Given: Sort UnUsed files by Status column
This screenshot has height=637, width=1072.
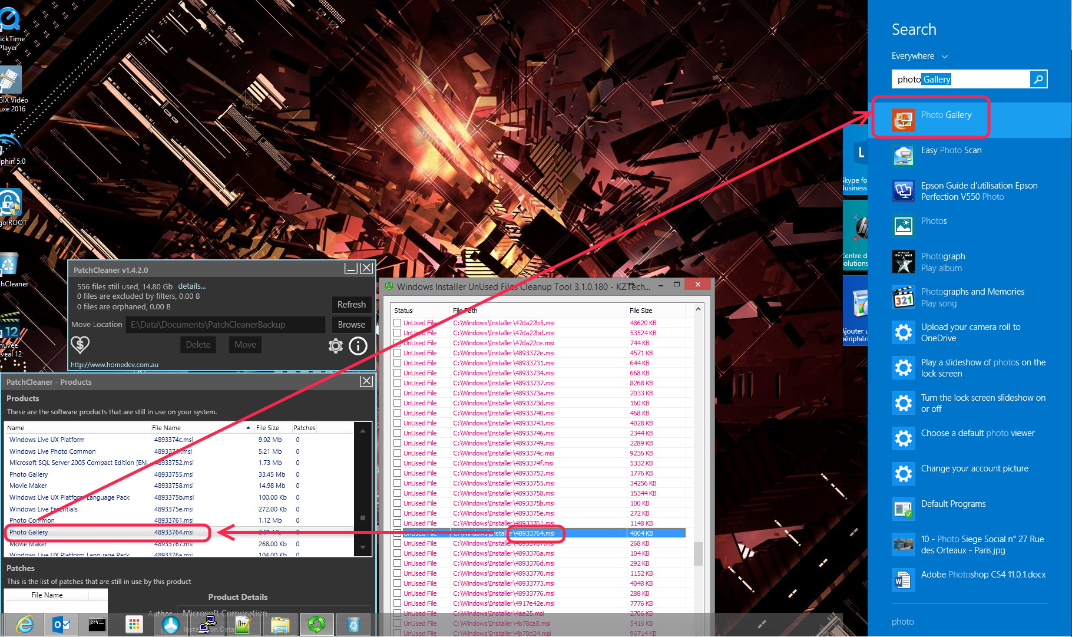Looking at the screenshot, I should pos(421,311).
